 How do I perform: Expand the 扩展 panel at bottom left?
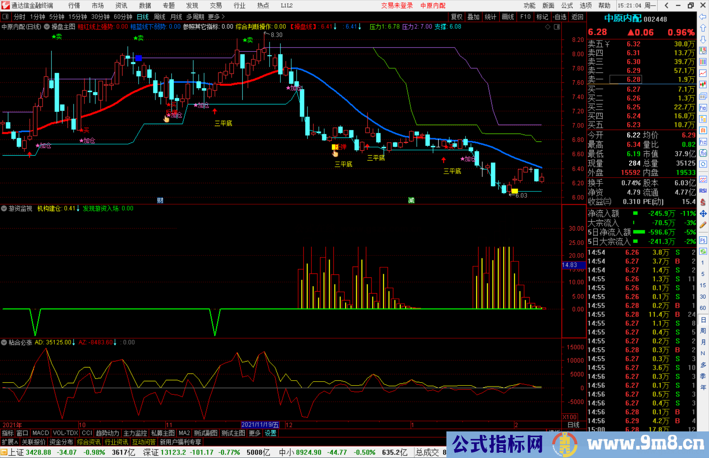pos(10,442)
